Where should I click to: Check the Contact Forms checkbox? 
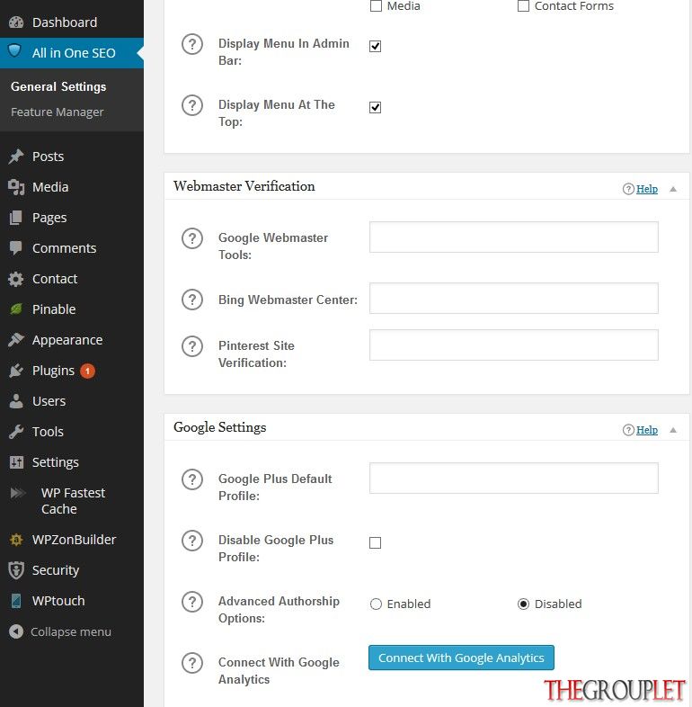point(523,6)
